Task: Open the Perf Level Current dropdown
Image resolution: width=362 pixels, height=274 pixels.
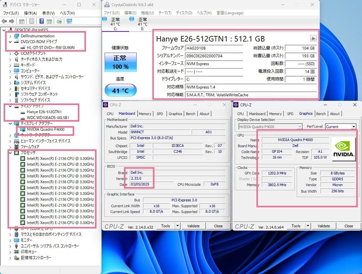Action: 354,127
